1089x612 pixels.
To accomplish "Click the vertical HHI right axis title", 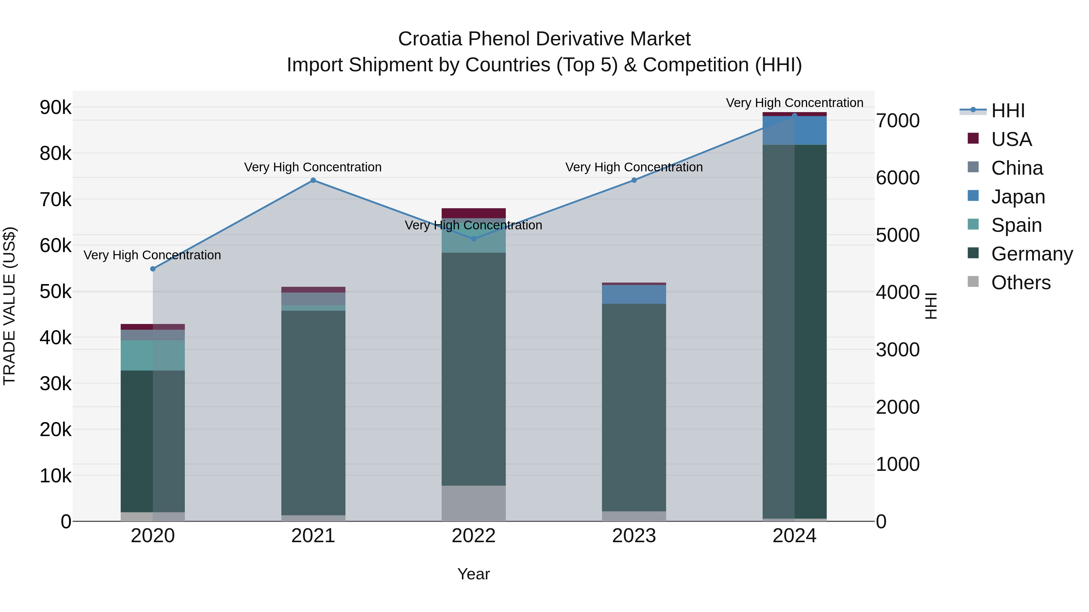I will pos(931,306).
